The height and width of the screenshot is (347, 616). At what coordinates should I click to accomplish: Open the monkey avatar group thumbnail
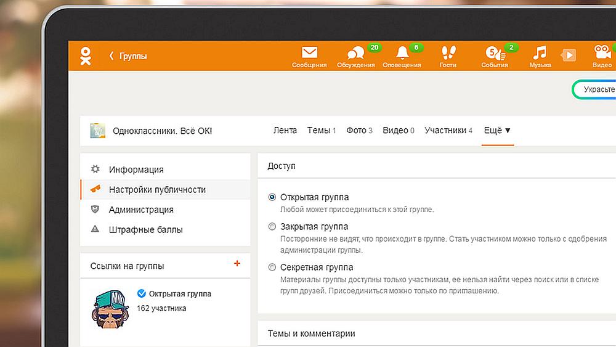pyautogui.click(x=110, y=309)
